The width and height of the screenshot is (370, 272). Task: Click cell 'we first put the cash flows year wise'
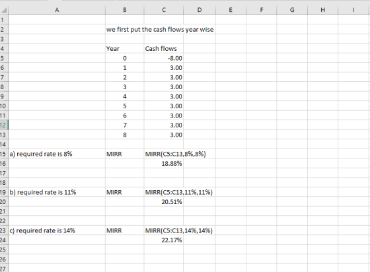160,30
